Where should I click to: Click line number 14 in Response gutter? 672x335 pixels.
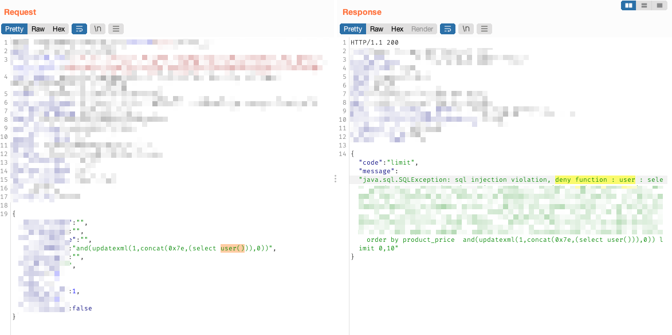pos(342,154)
